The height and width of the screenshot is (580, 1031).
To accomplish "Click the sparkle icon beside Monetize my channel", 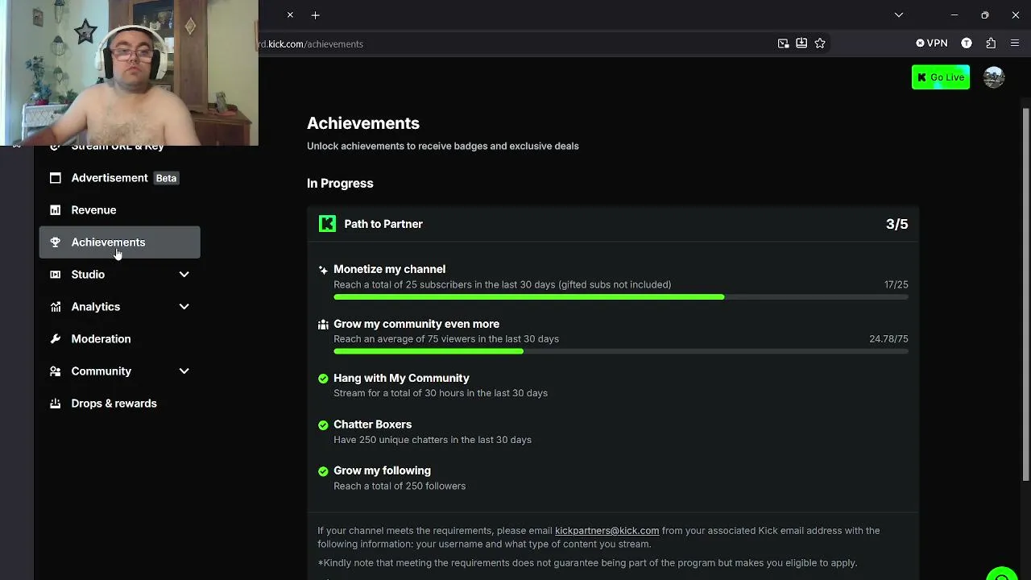I will pos(323,270).
